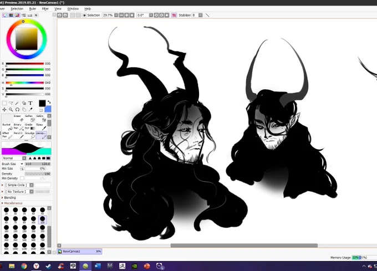Screen dimensions: 377x271
Task: Select the sharpest brush edge shape
Action: coord(30,158)
